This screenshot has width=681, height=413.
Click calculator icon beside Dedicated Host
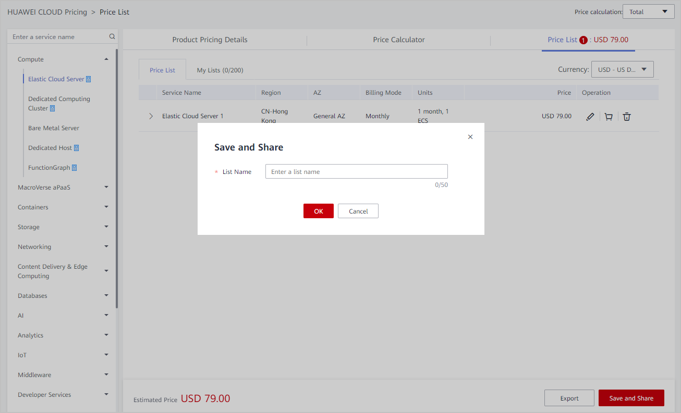pyautogui.click(x=76, y=148)
